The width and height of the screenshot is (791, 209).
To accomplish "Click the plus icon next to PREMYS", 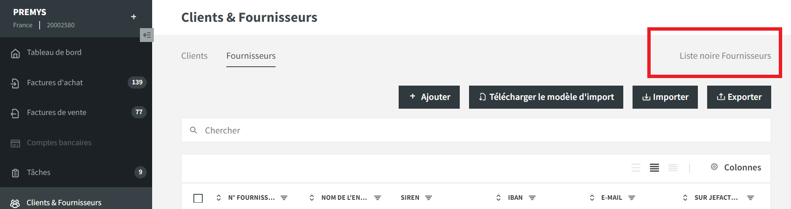I will tap(134, 17).
